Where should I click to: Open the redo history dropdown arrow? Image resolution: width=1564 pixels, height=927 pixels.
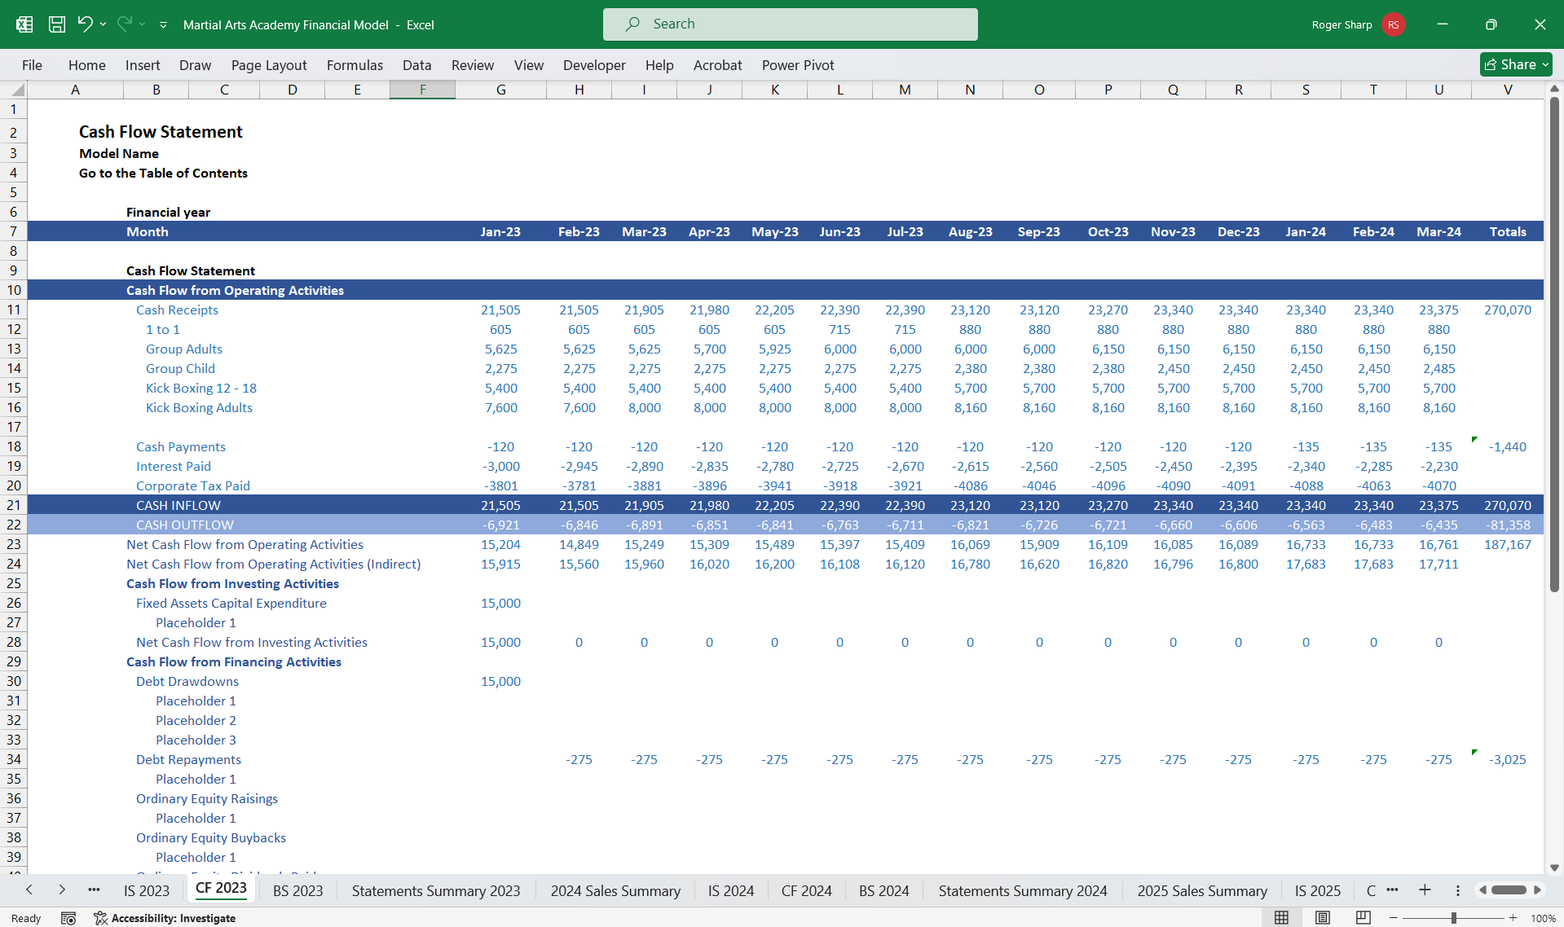click(x=142, y=24)
